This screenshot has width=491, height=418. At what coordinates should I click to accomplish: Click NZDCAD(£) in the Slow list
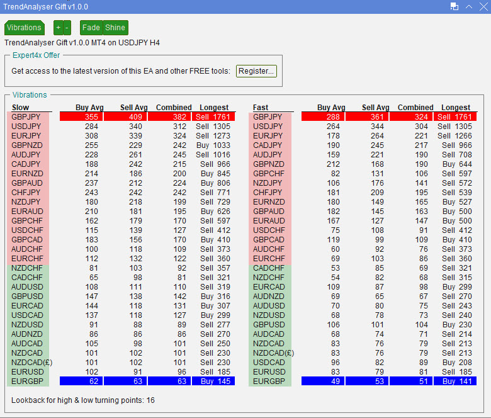[32, 362]
